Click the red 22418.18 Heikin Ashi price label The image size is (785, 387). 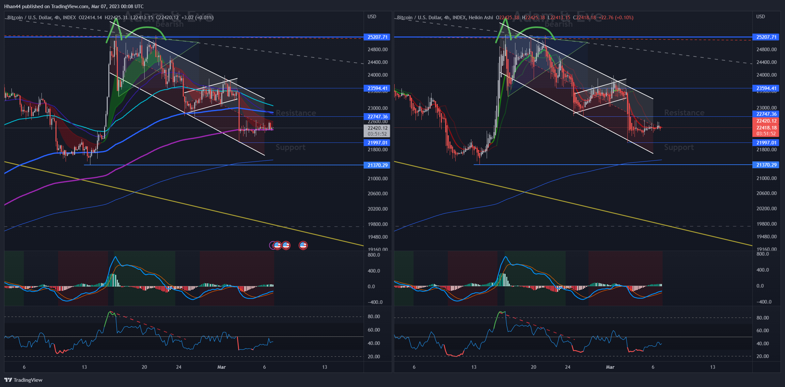(x=766, y=130)
